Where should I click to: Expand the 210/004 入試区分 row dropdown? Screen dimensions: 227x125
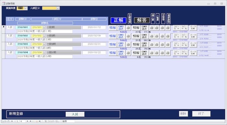(44, 53)
